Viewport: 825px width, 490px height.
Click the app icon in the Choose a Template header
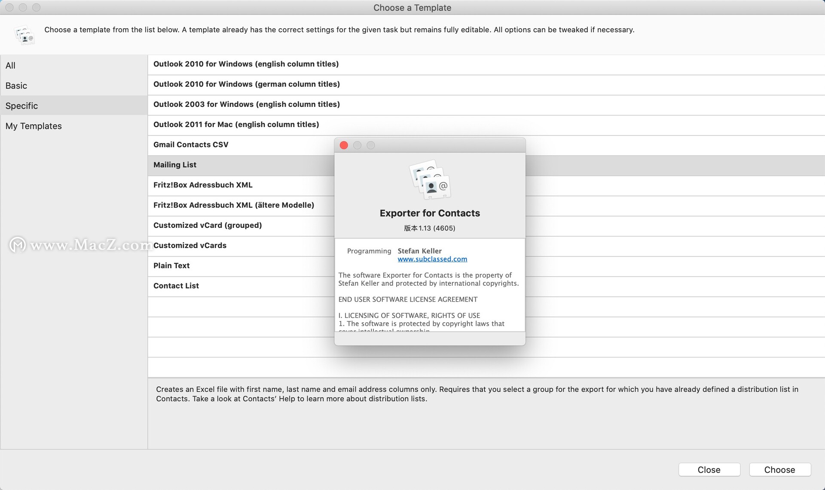click(24, 35)
